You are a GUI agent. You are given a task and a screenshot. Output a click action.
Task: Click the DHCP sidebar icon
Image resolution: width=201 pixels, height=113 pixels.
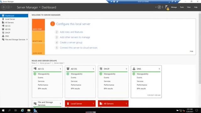tap(3, 33)
